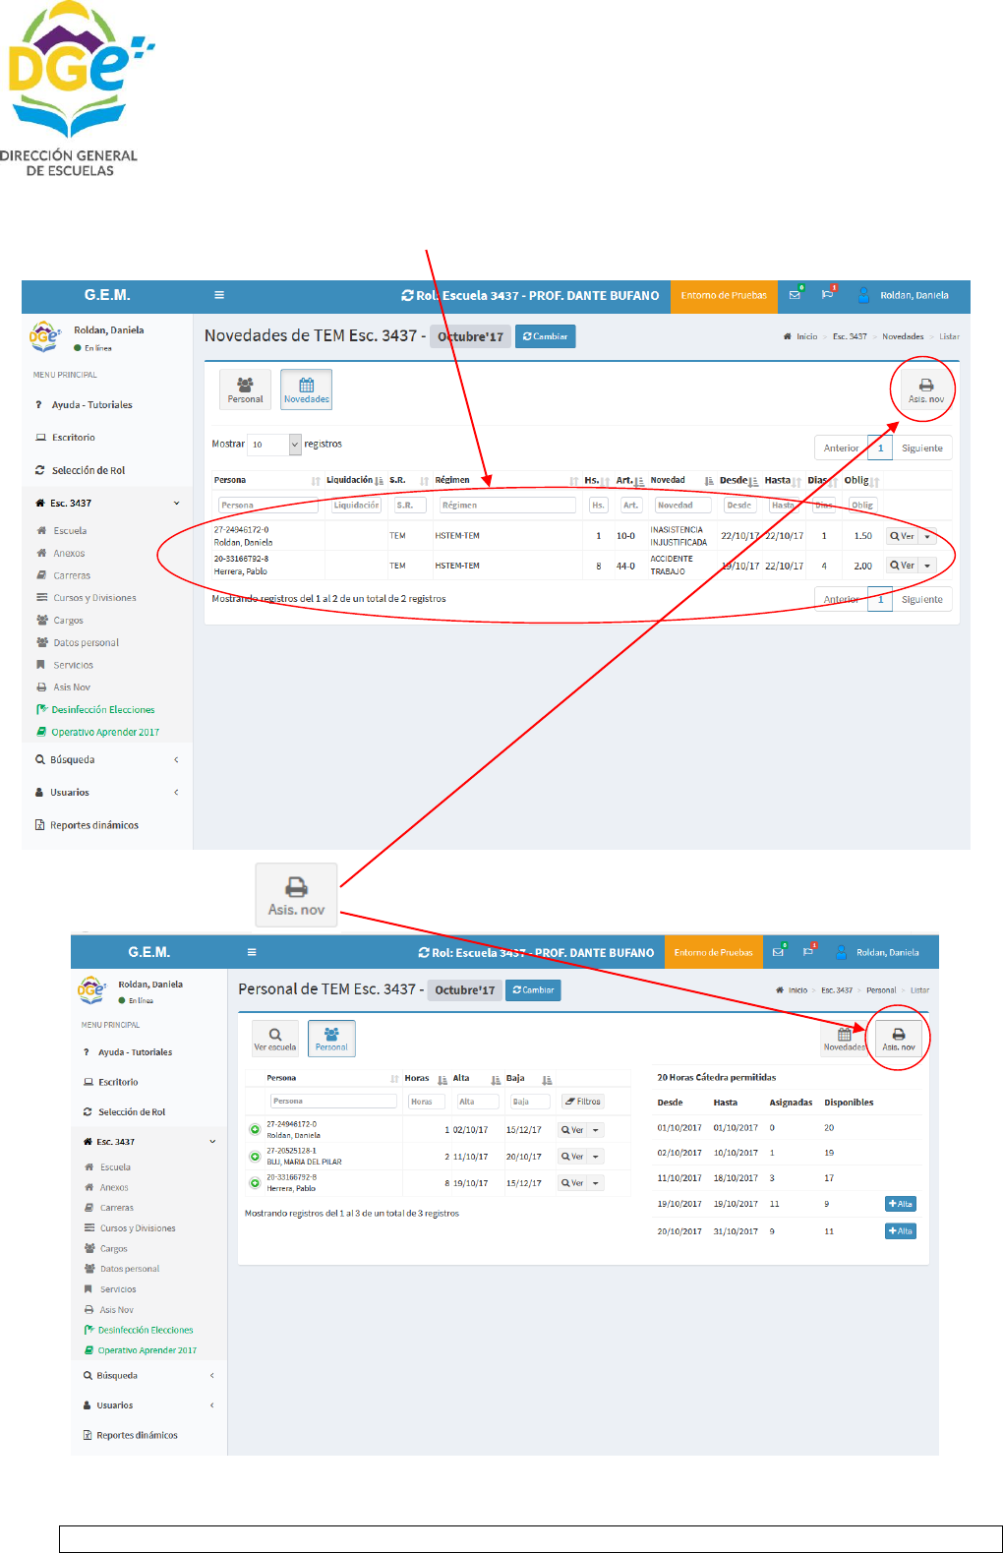Click Rol: Escuela 3437 link in Novedades de TEM header
1003x1553 pixels.
[530, 295]
